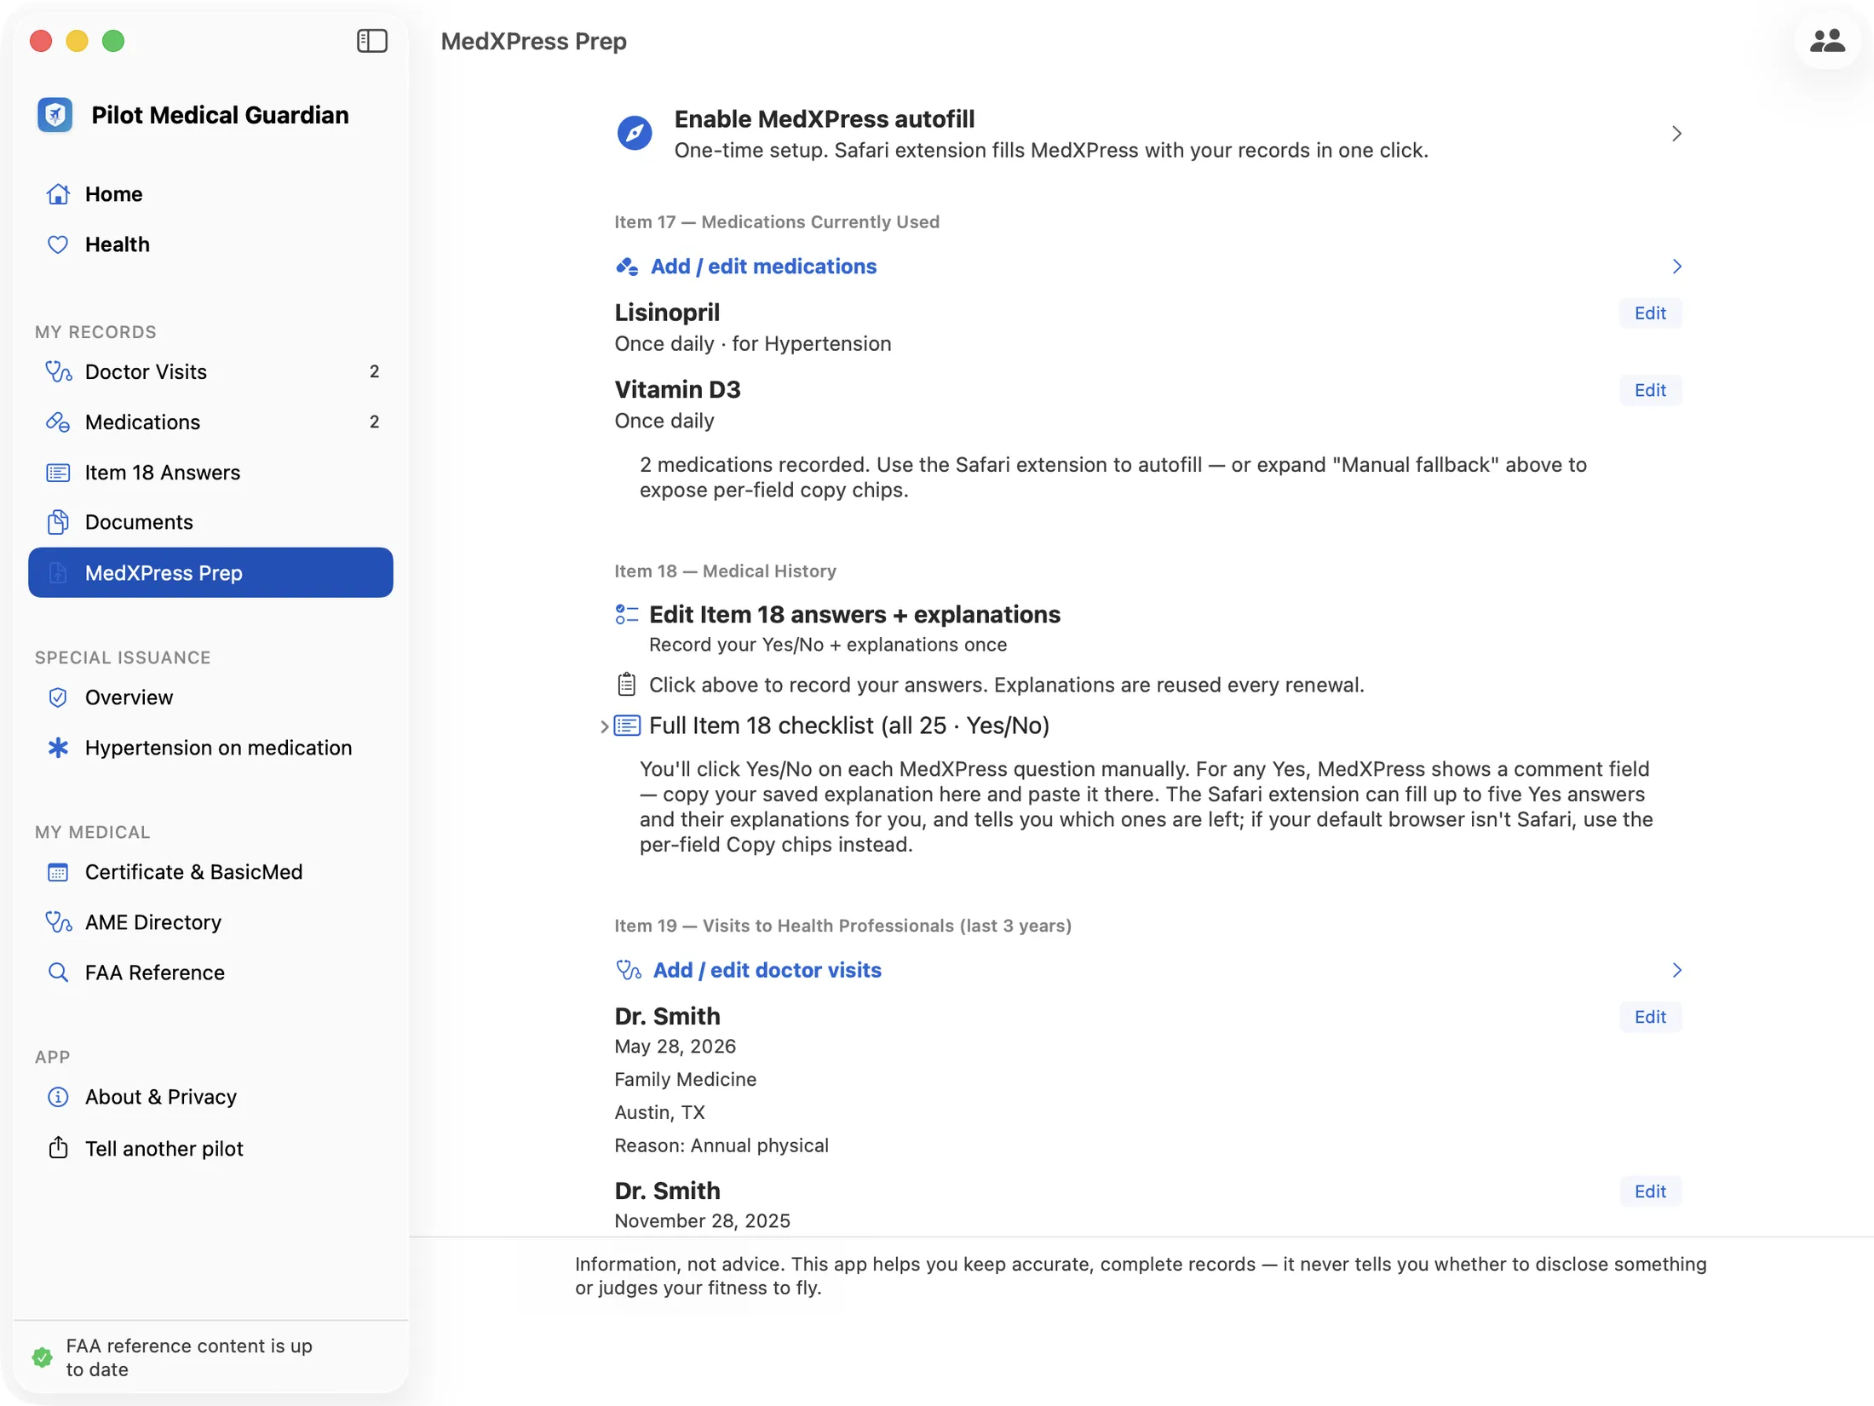1874x1406 pixels.
Task: Click the FAA Reference magnifier icon
Action: 58,973
